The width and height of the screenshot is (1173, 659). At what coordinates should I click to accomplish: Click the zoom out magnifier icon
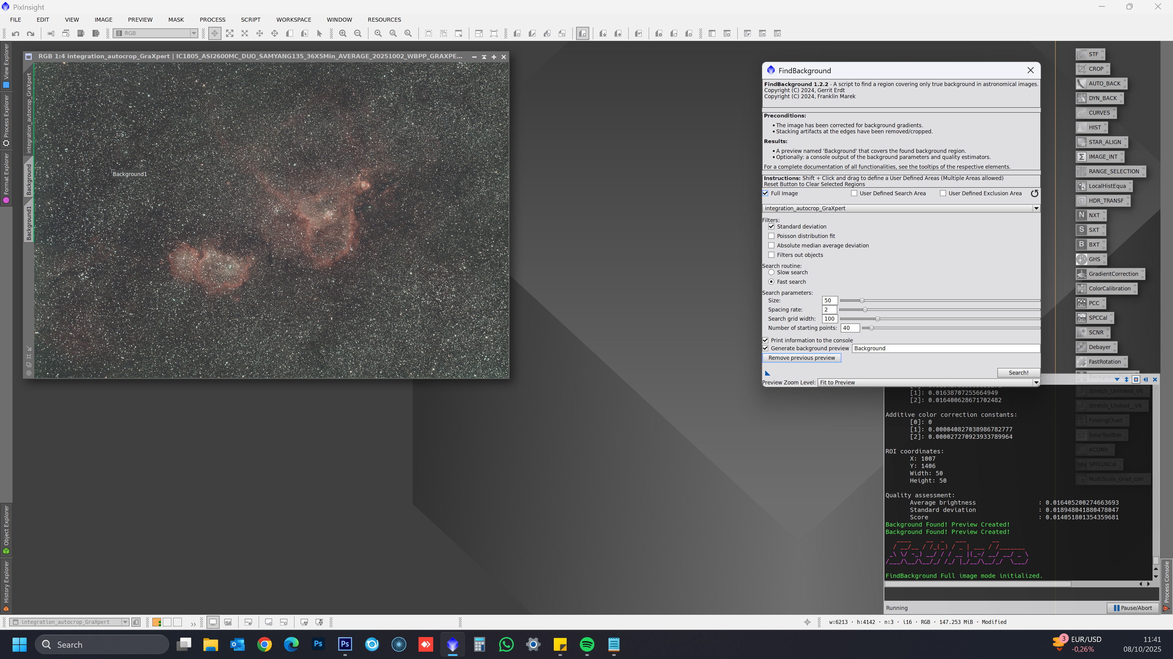pyautogui.click(x=358, y=33)
